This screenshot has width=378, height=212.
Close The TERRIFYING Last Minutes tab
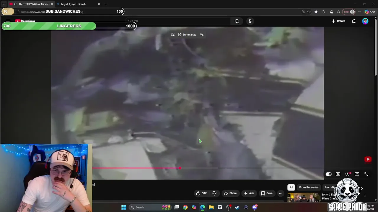pos(52,4)
